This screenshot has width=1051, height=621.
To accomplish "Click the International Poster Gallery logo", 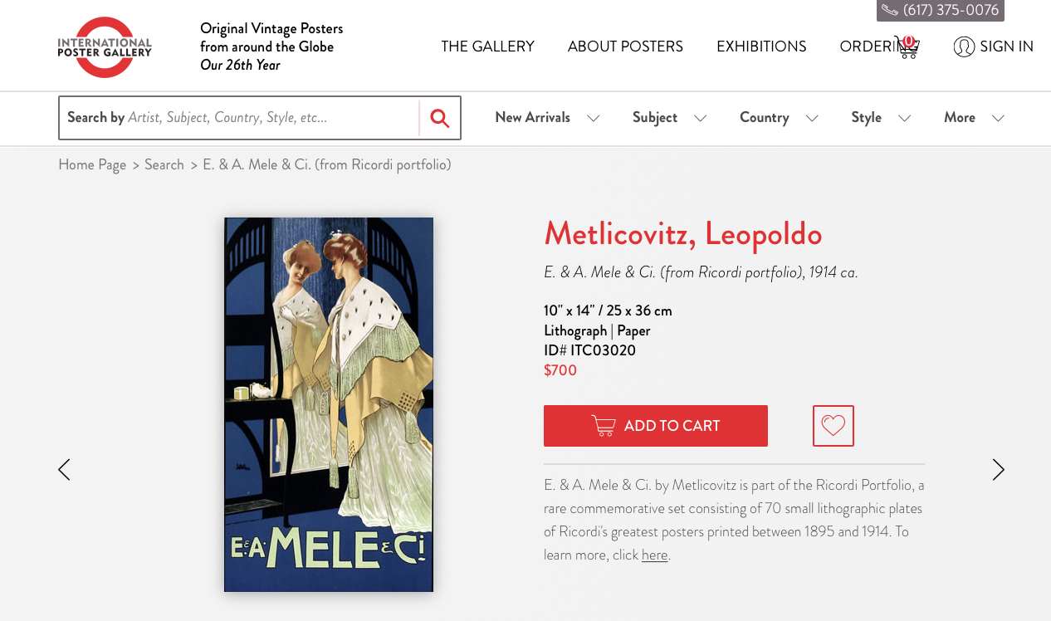I will (x=105, y=47).
